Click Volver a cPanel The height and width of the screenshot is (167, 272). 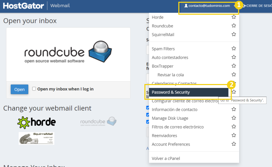click(166, 159)
